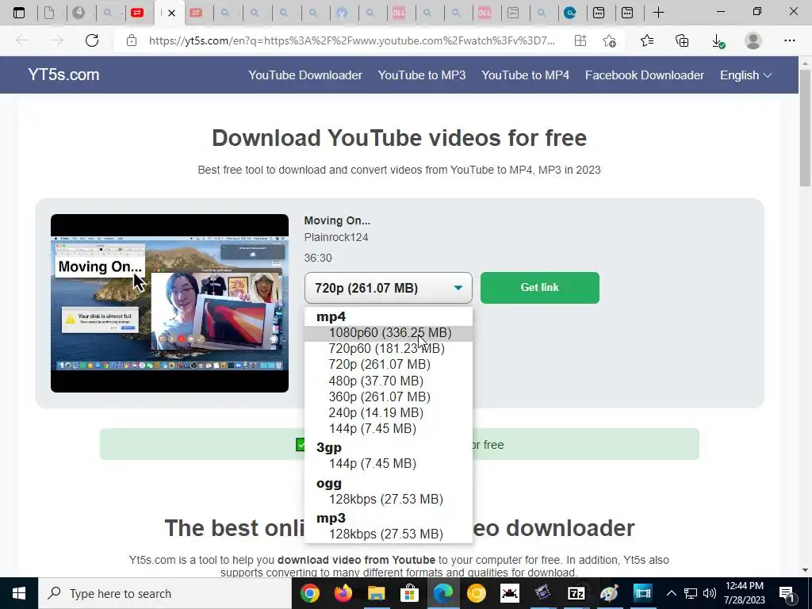The image size is (812, 609).
Task: Open File Explorer from the taskbar
Action: click(377, 593)
